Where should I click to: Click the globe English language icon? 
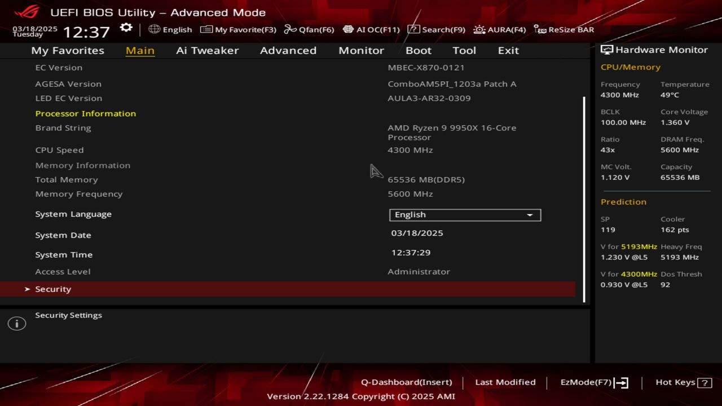tap(155, 29)
